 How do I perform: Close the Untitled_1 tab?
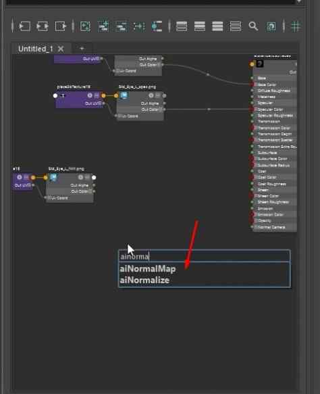point(61,49)
